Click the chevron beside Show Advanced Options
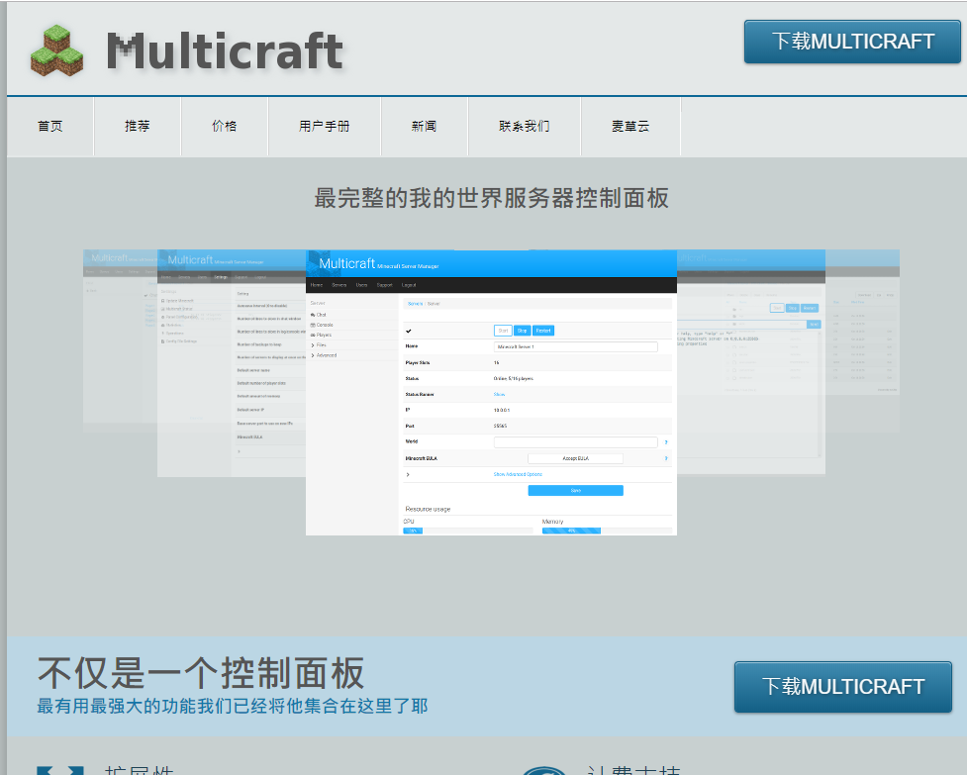This screenshot has height=775, width=967. [408, 474]
